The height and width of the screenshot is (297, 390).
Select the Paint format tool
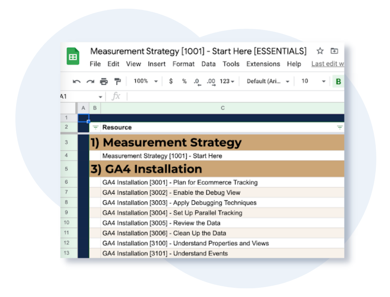click(x=117, y=81)
